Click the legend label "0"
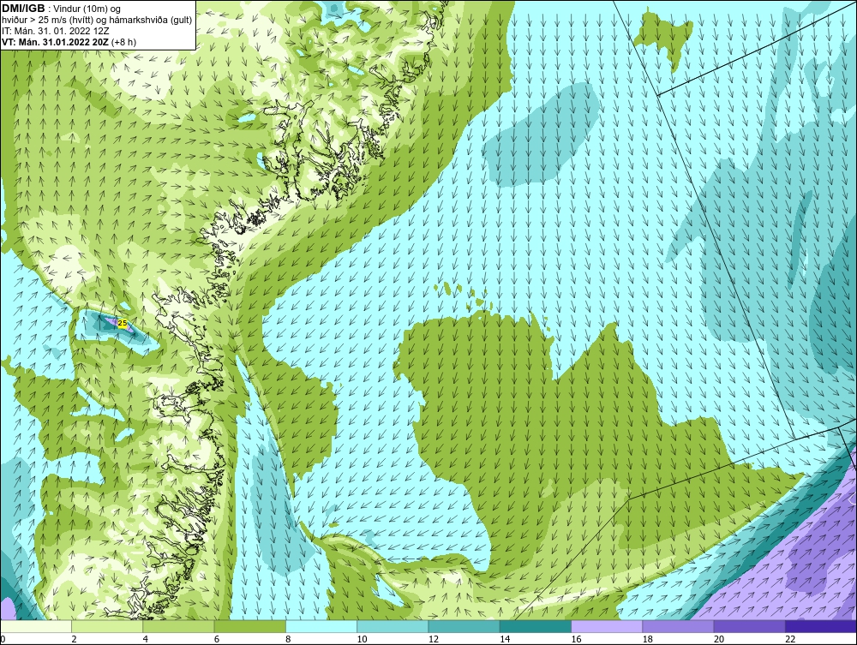The image size is (857, 645). [x=3, y=640]
